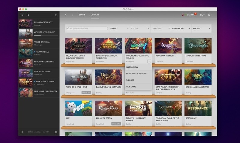Click Witcher Wild Hunt cover in grid
240x143 pixels.
tap(79, 77)
